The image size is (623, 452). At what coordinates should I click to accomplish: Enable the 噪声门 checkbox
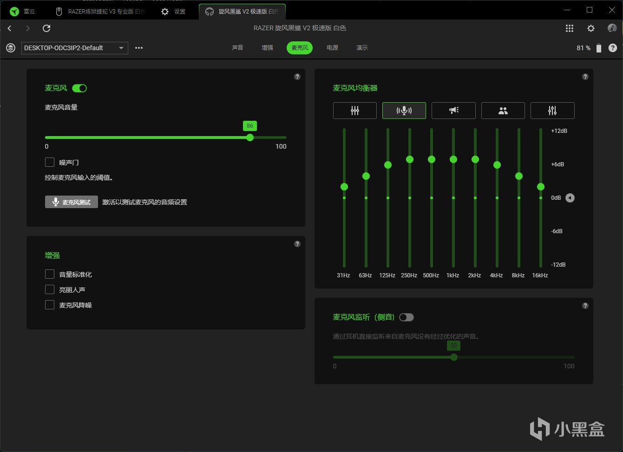(x=50, y=162)
